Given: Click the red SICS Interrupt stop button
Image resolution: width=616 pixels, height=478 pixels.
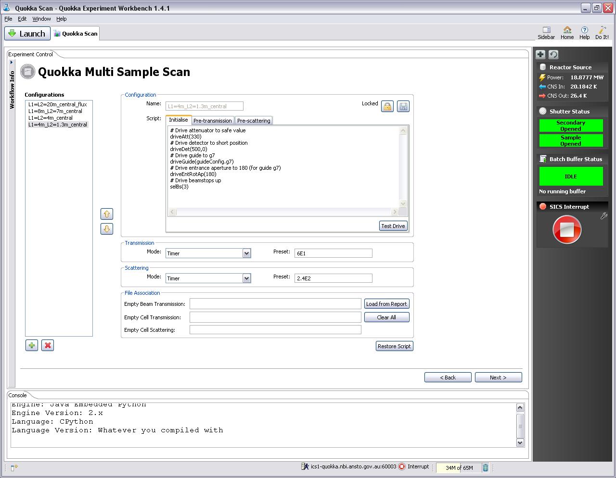Looking at the screenshot, I should click(x=567, y=230).
